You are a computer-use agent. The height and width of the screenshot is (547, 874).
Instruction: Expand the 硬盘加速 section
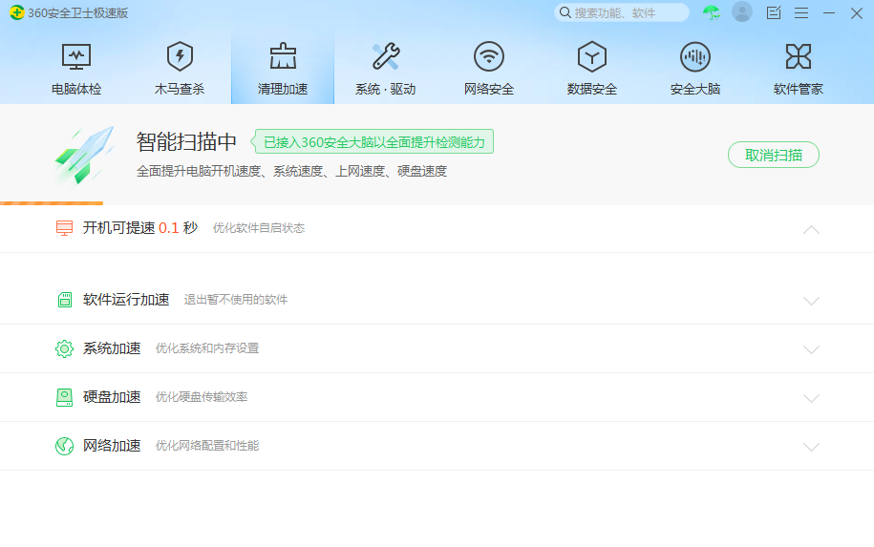pos(811,398)
